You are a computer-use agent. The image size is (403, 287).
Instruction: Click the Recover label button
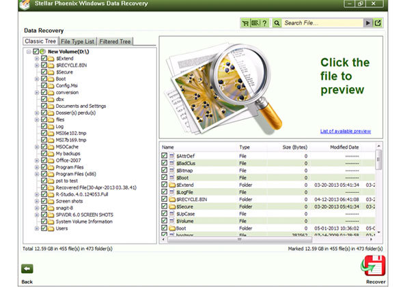[x=376, y=282]
